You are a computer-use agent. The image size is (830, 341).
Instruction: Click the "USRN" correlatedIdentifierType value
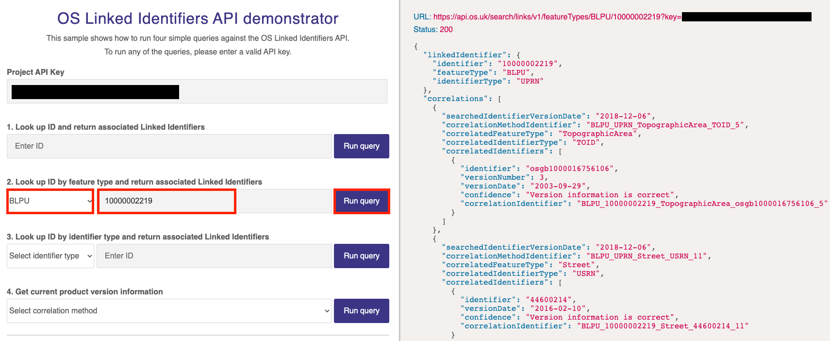(x=586, y=273)
